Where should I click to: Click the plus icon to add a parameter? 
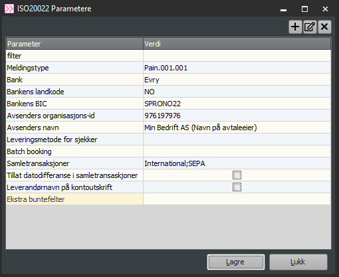tap(295, 27)
